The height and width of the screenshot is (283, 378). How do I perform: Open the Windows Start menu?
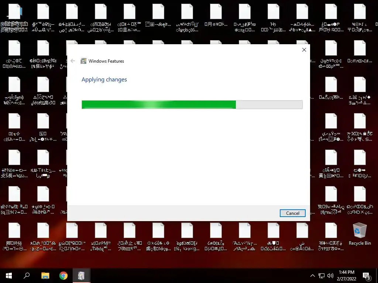[x=9, y=276]
